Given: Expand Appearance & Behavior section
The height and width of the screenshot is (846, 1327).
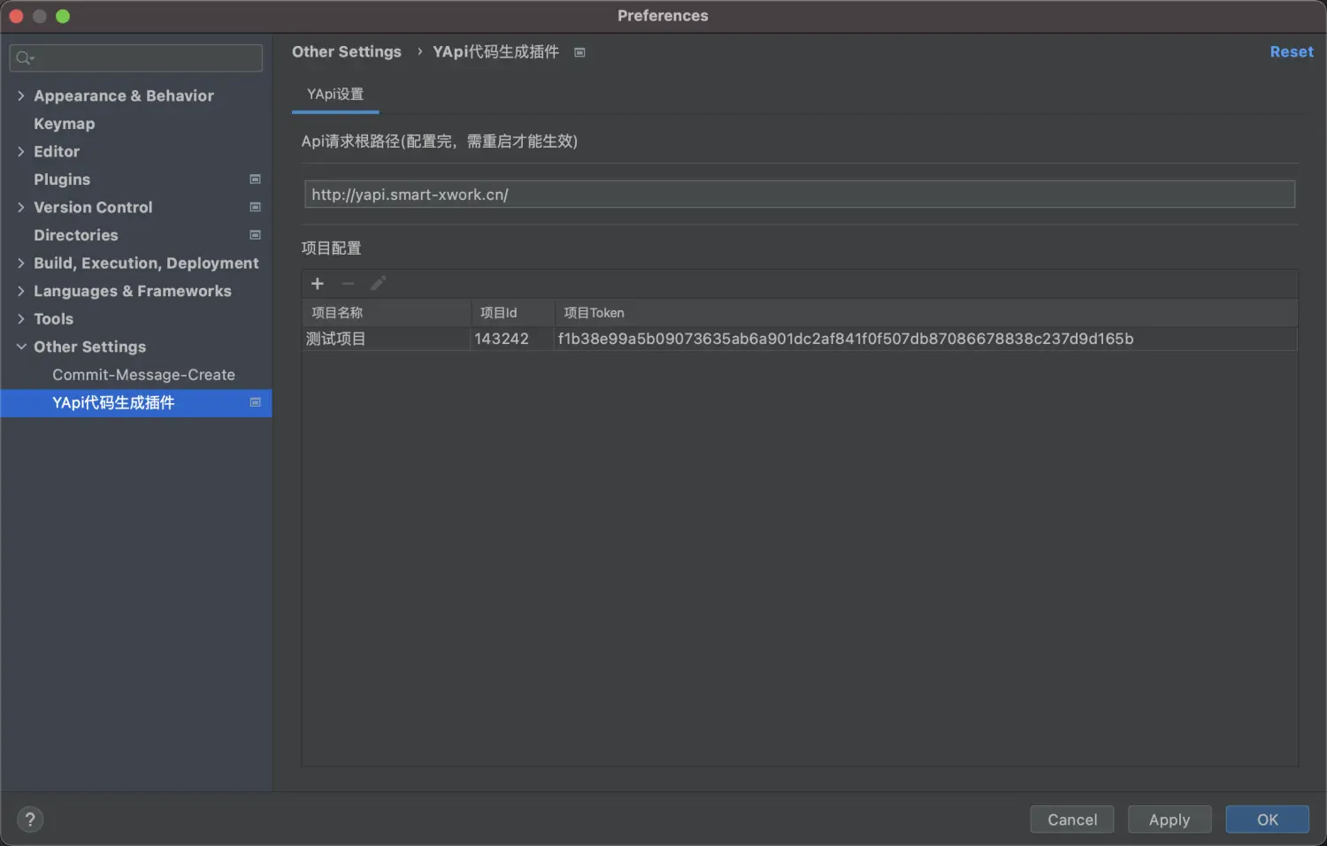Looking at the screenshot, I should (21, 95).
